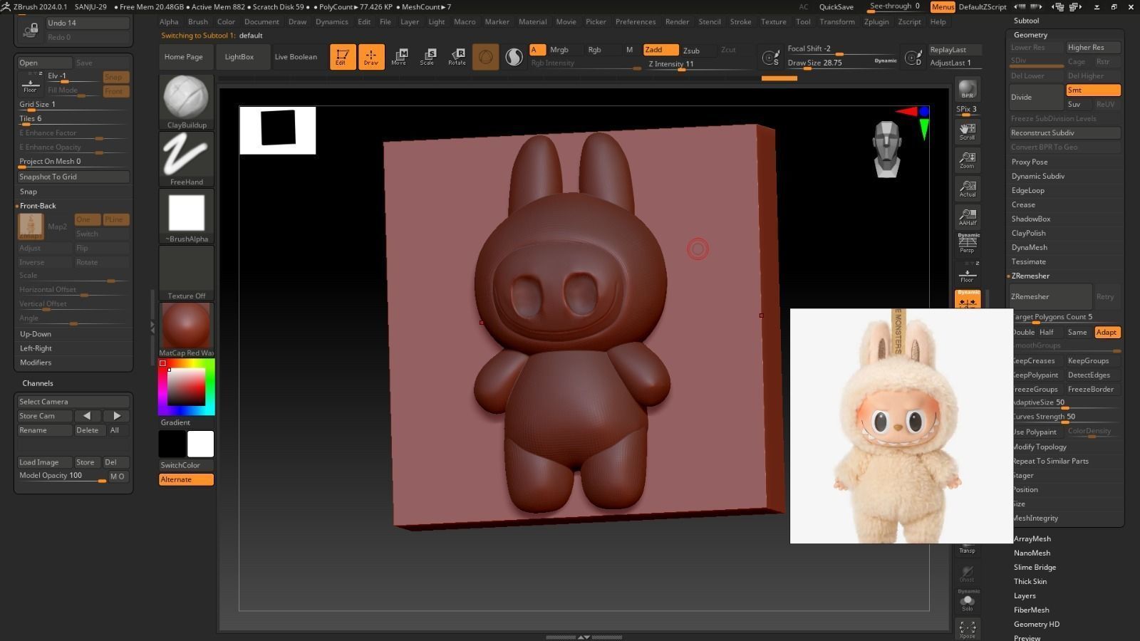Select the Draw mode icon
Viewport: 1140px width, 641px height.
point(371,57)
